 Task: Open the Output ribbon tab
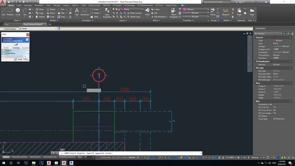click(66, 6)
